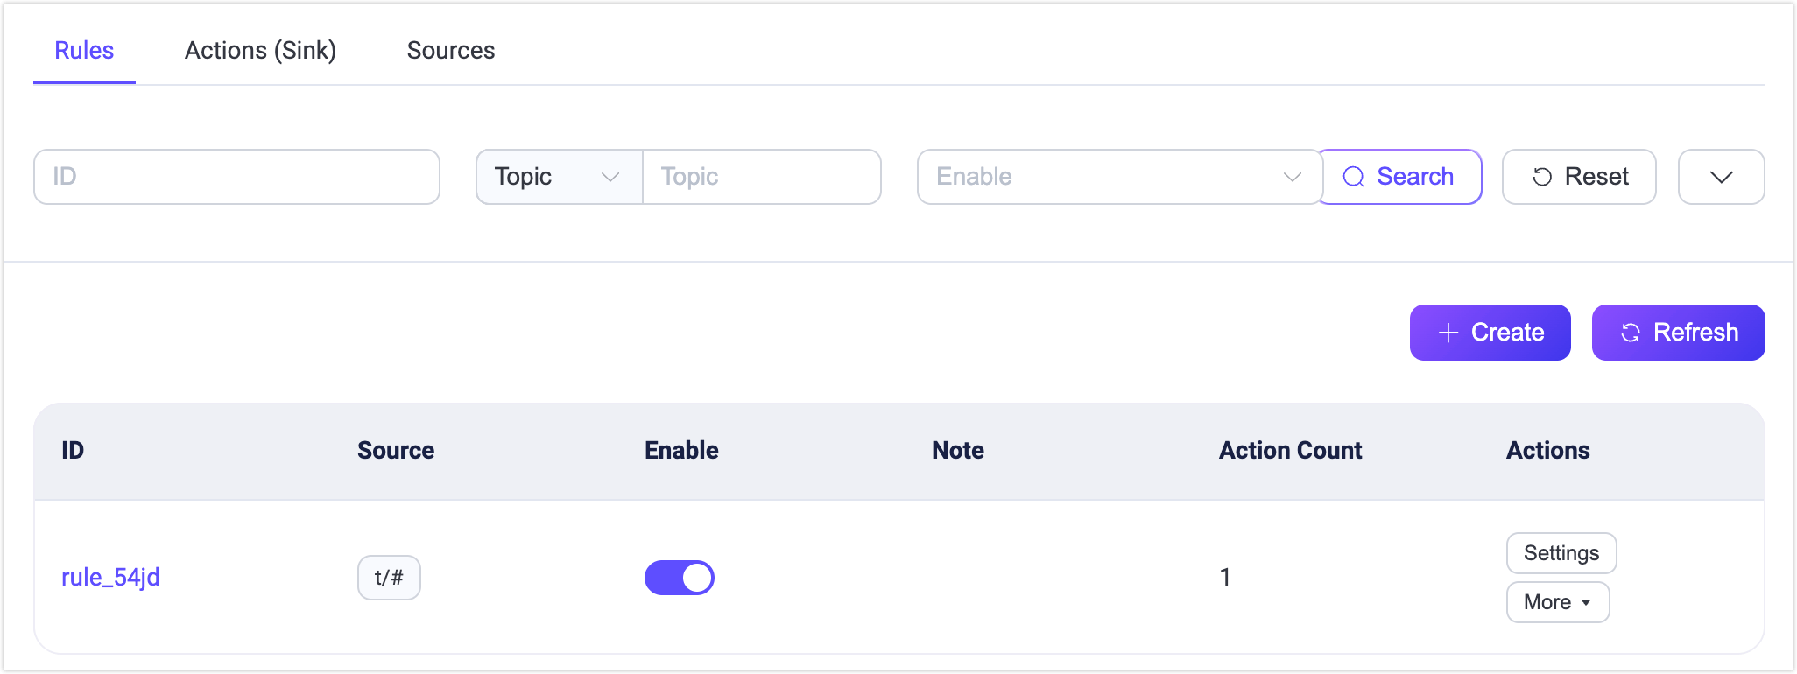The height and width of the screenshot is (674, 1797).
Task: Open the Enable filter dropdown
Action: coord(1118,177)
